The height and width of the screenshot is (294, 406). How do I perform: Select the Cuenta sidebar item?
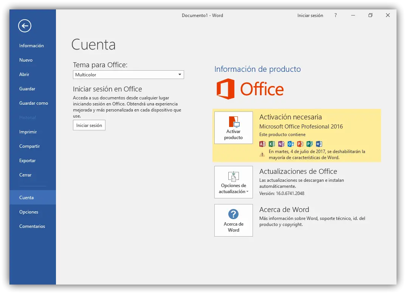33,198
